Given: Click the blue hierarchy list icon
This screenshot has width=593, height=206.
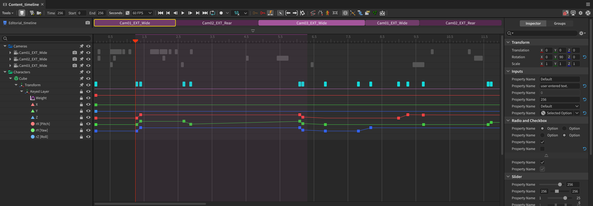Looking at the screenshot, I should pos(360,13).
